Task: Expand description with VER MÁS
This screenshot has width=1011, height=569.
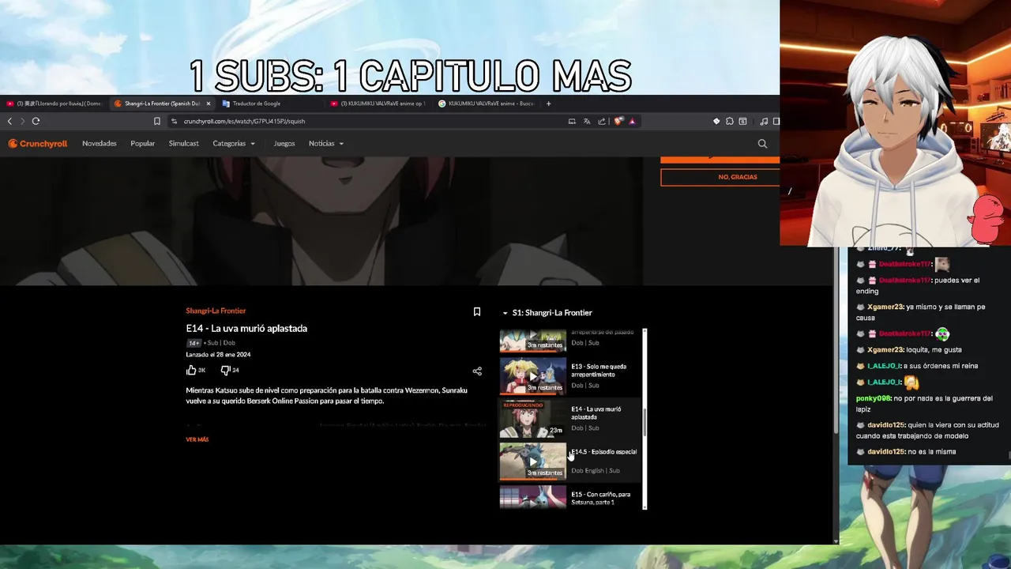Action: coord(197,439)
